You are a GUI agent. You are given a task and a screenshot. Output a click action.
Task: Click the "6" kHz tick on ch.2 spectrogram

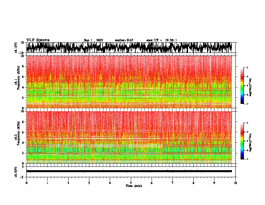click(x=23, y=132)
